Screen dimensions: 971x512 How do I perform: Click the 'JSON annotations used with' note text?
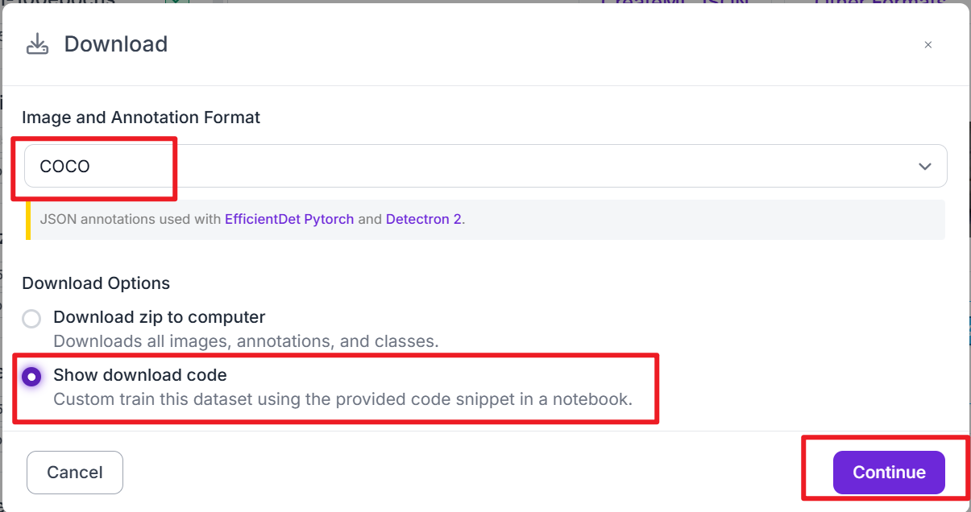131,219
